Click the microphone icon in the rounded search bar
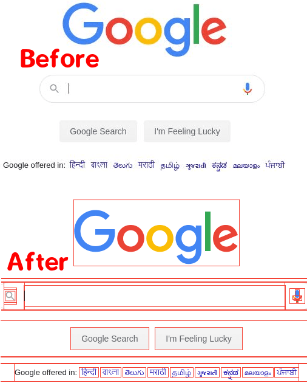The height and width of the screenshot is (383, 307). click(248, 88)
